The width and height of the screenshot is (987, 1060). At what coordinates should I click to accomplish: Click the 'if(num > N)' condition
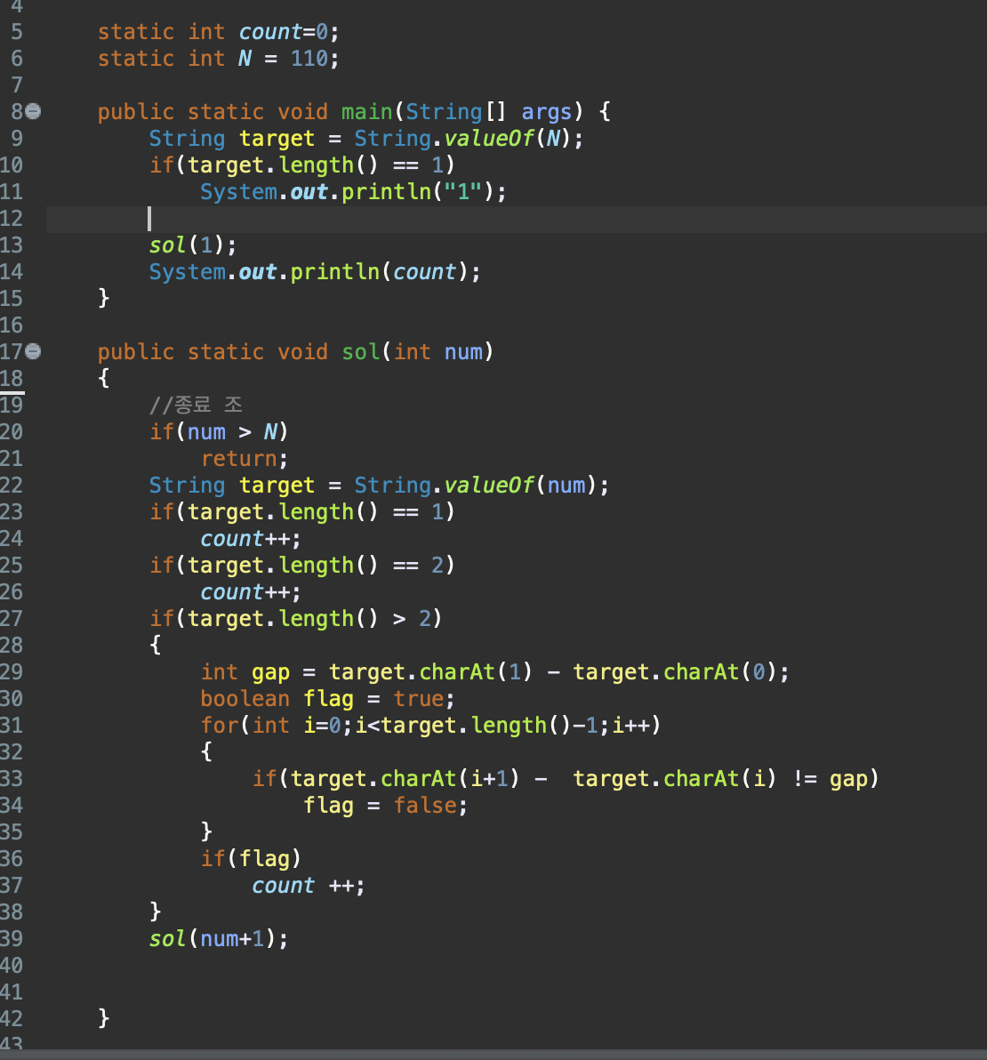point(219,432)
